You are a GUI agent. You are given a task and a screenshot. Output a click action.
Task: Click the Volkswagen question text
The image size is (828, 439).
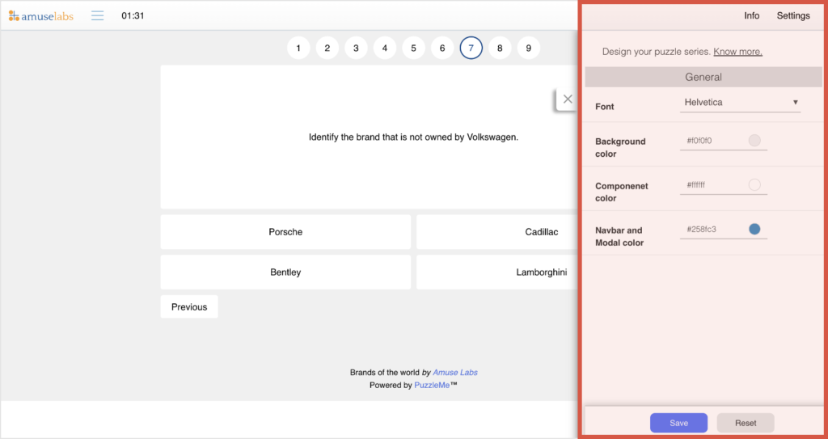413,137
